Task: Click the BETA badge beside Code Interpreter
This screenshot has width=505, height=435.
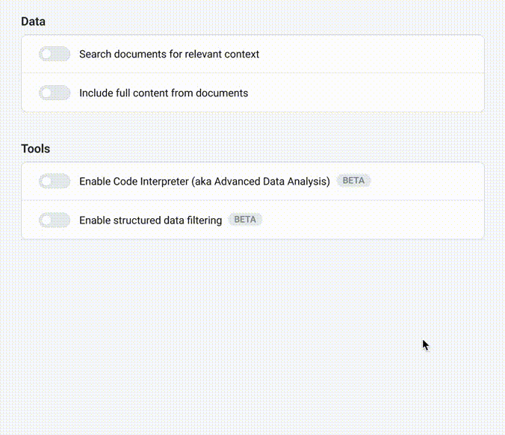Action: 353,181
